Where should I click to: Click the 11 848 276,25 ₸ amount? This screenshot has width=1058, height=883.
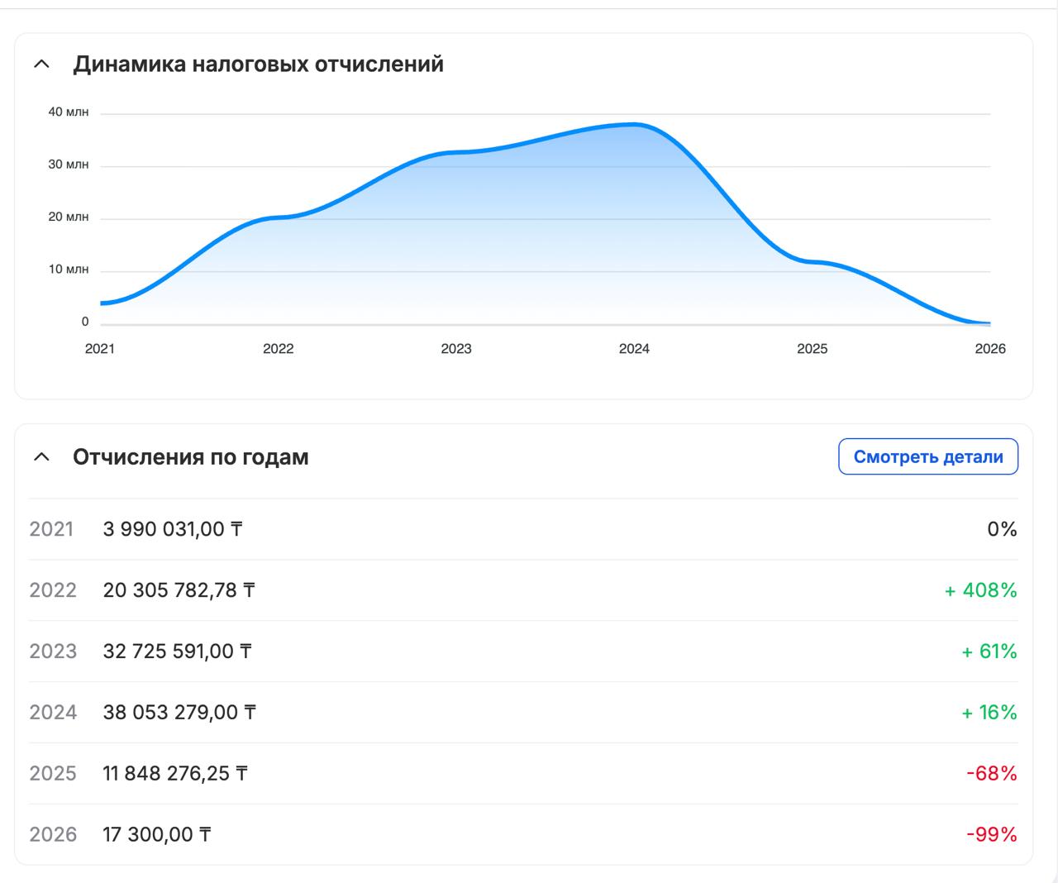[x=175, y=774]
